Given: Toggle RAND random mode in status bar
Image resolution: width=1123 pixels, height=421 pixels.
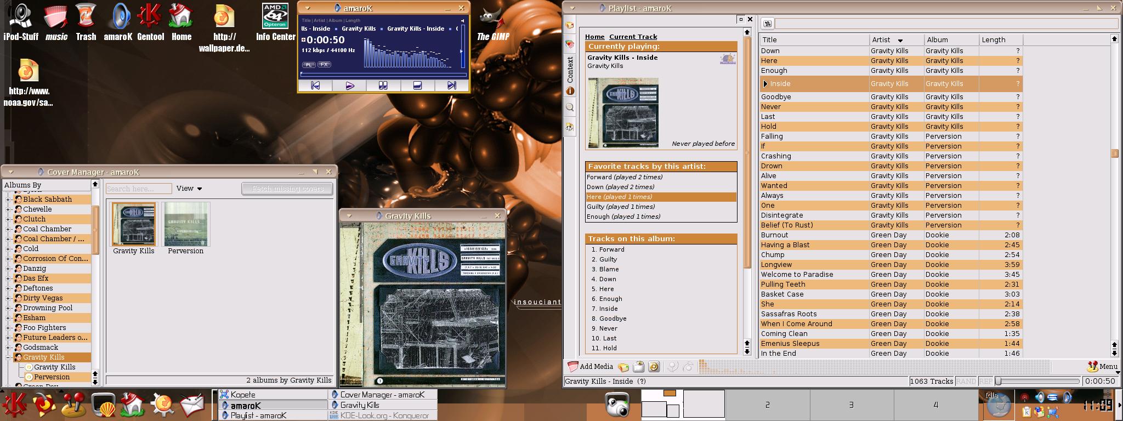Looking at the screenshot, I should (966, 381).
